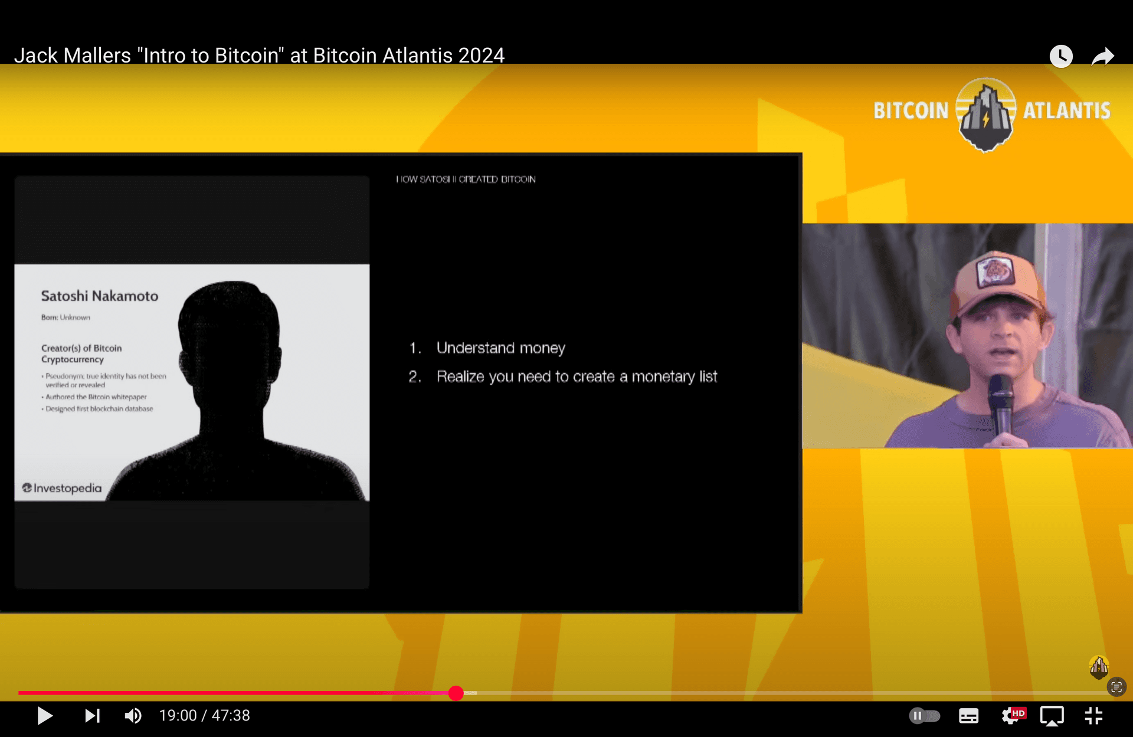
Task: Mute the video volume
Action: point(133,716)
